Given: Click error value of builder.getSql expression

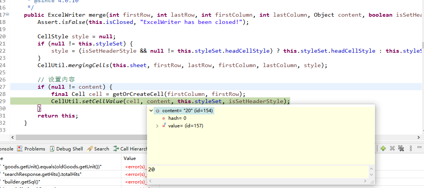Looking at the screenshot, I should coord(136,182).
